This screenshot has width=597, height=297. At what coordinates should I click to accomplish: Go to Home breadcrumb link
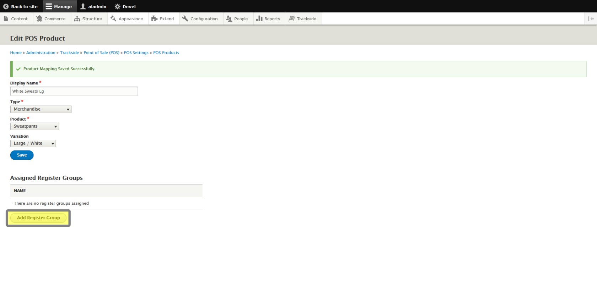tap(16, 53)
